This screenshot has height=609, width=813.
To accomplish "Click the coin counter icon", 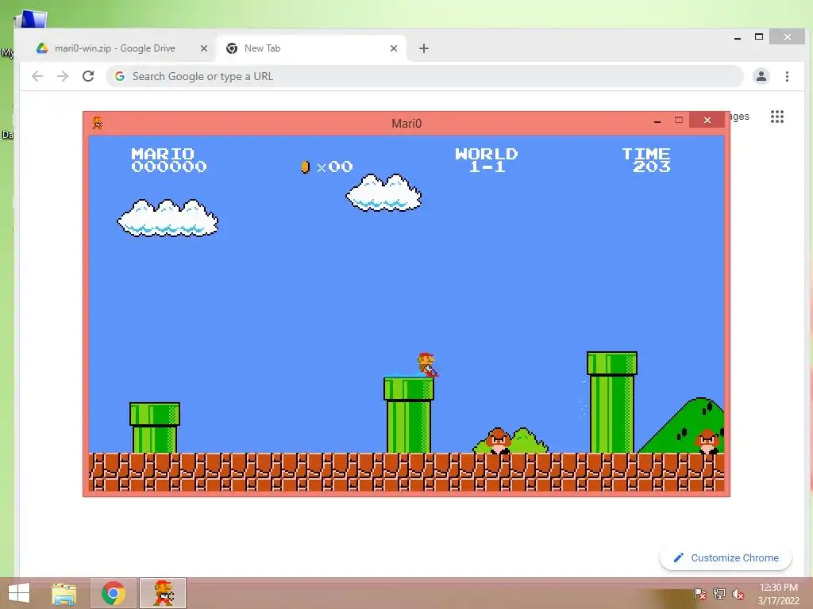I will pyautogui.click(x=306, y=167).
